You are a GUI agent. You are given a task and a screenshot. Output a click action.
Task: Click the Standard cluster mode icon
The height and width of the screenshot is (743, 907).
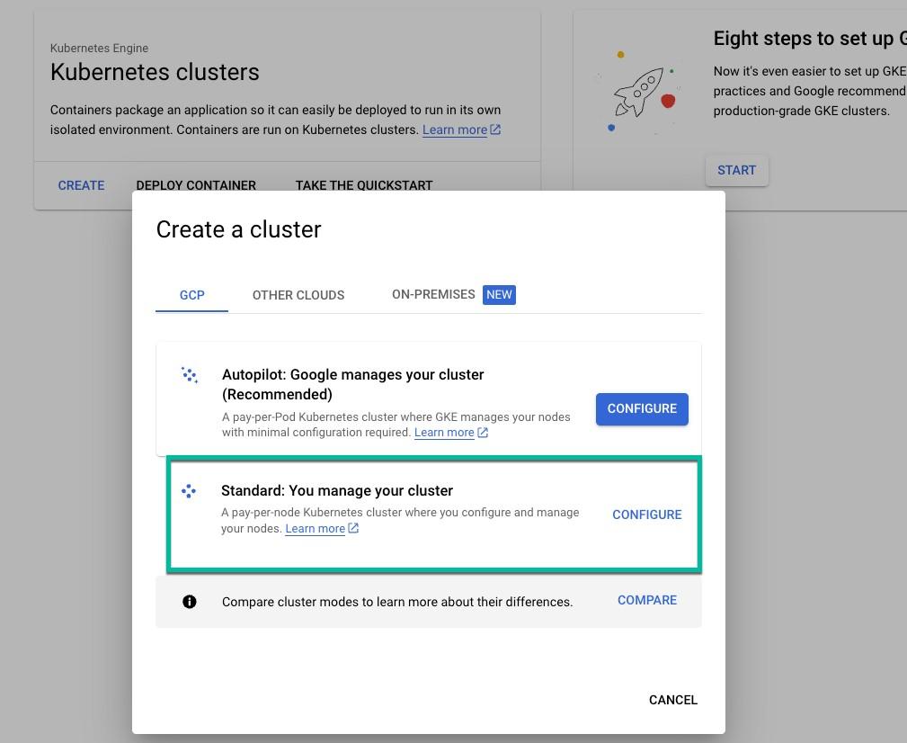(x=189, y=491)
